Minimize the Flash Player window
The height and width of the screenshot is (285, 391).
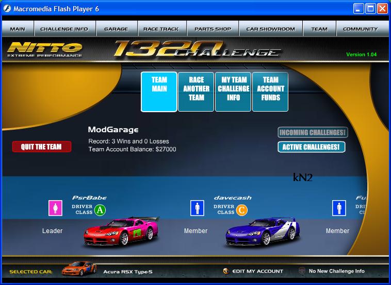pos(359,9)
